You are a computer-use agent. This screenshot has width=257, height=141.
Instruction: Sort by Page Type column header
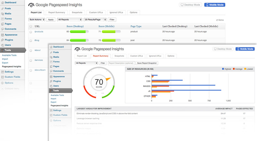tap(136, 26)
